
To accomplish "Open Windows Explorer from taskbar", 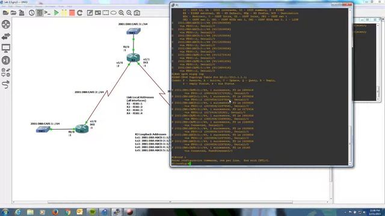I will (x=30, y=212).
